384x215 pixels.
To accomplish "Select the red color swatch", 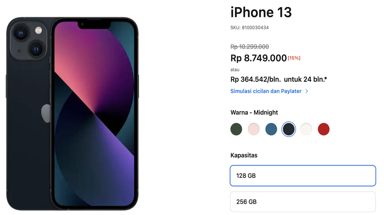I will point(324,129).
